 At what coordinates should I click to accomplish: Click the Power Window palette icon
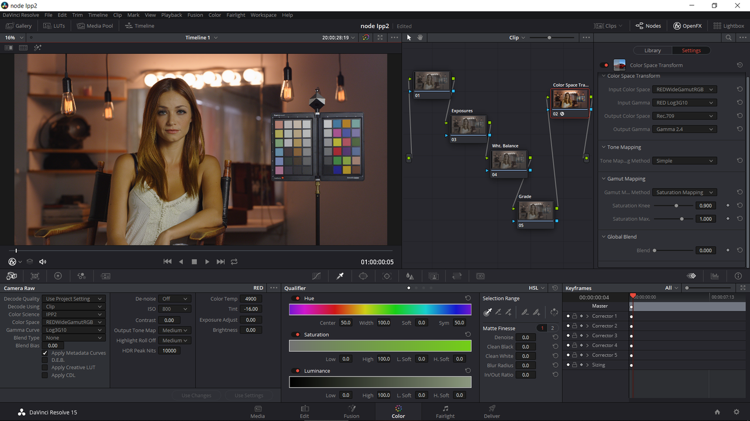point(363,276)
